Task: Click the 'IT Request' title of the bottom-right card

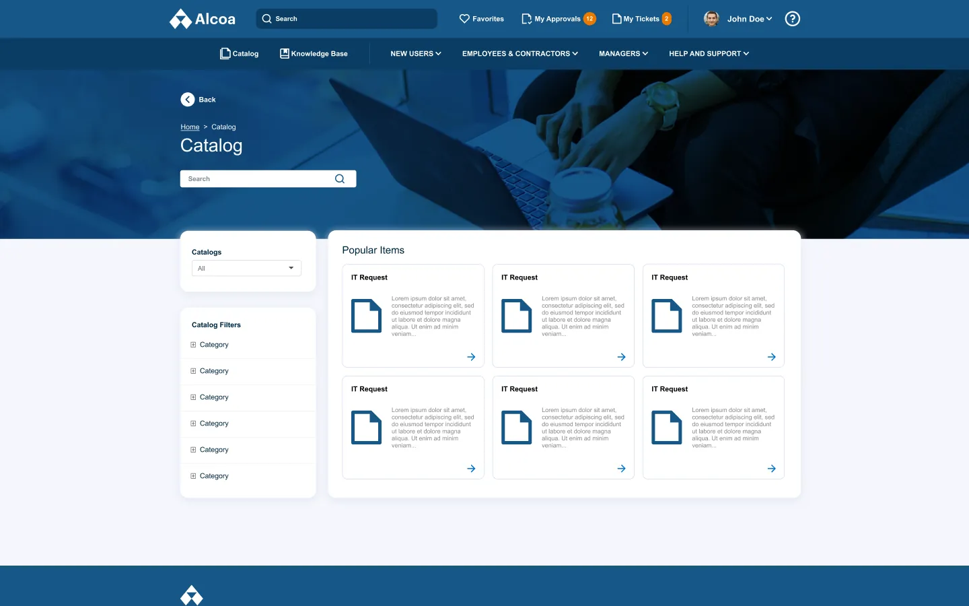Action: [670, 389]
